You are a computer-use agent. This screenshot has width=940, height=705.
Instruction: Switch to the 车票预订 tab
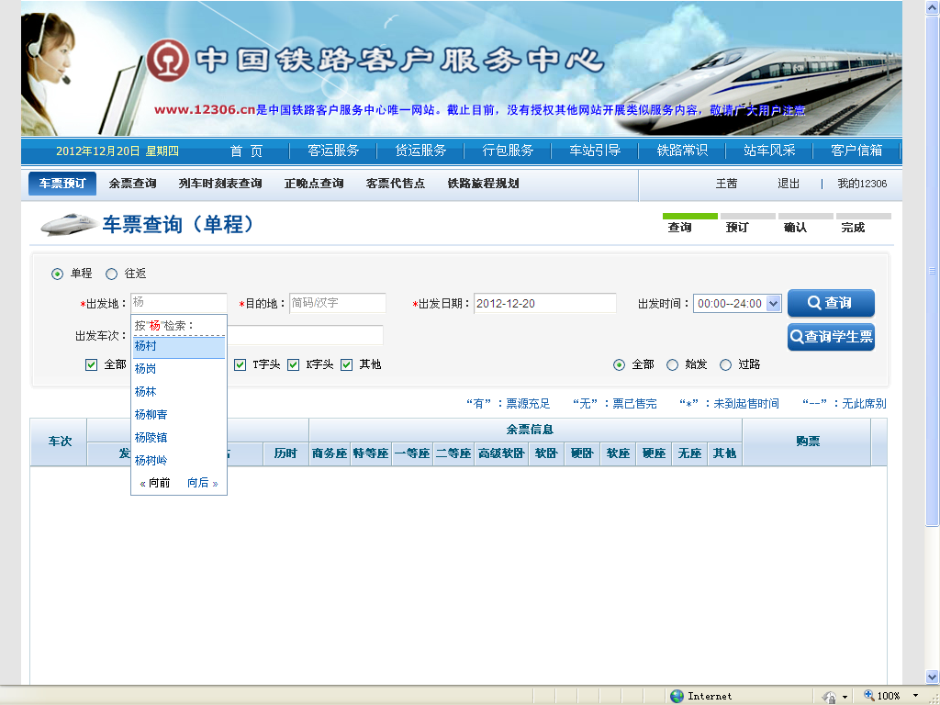[x=62, y=184]
